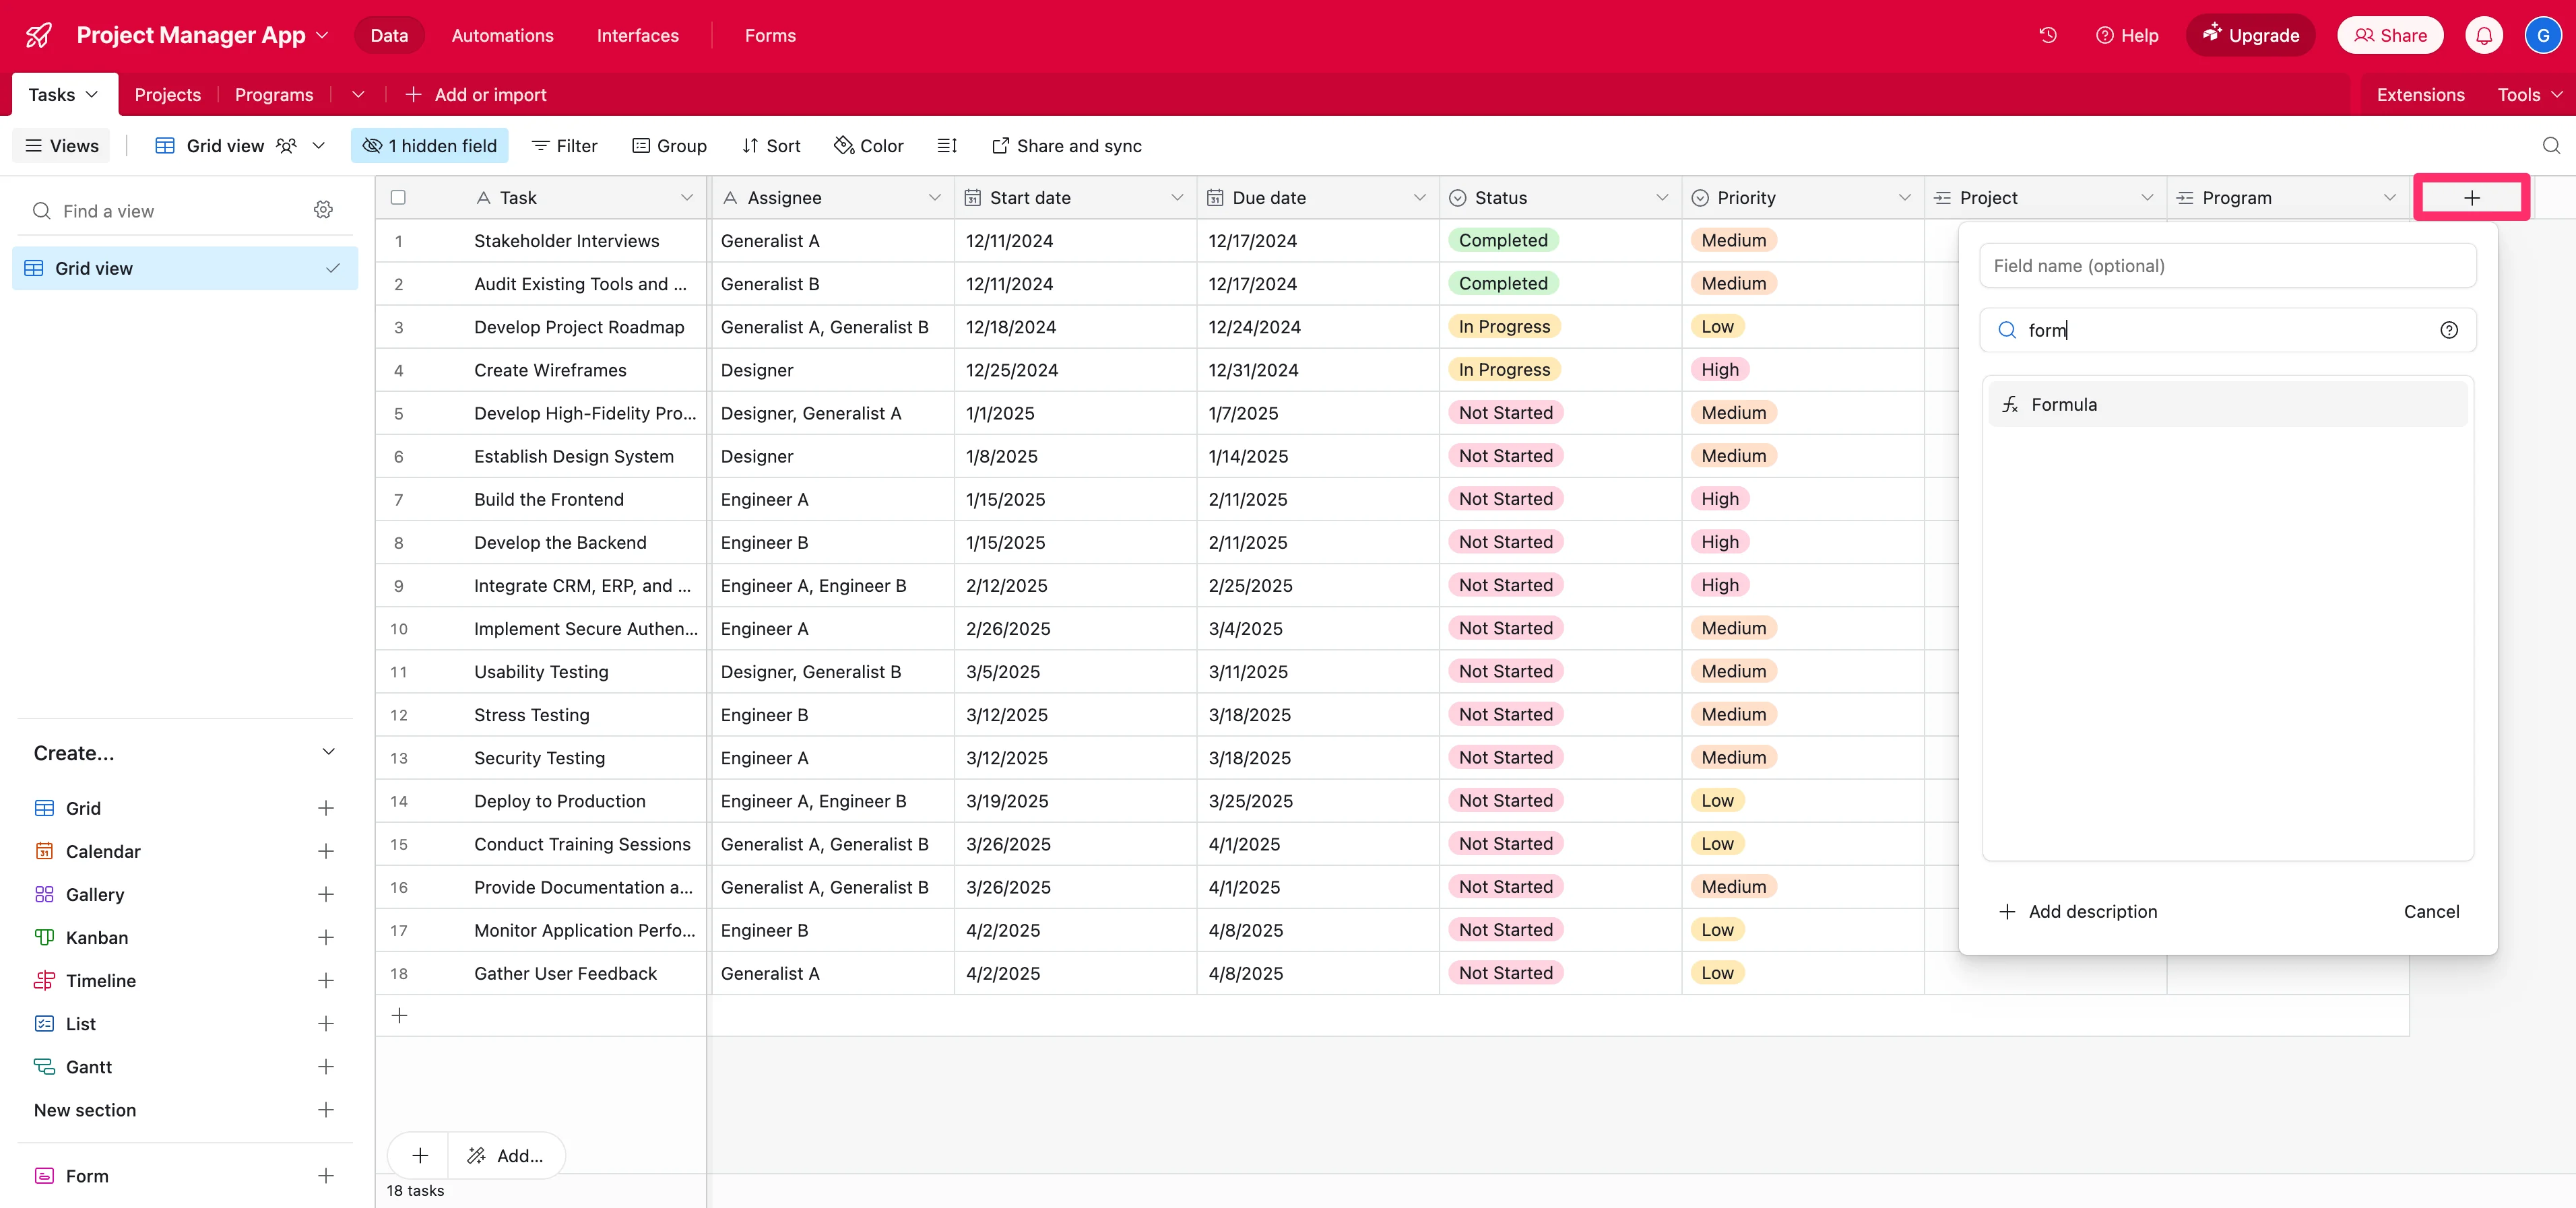This screenshot has height=1208, width=2576.
Task: Open the row height icon
Action: coord(946,146)
